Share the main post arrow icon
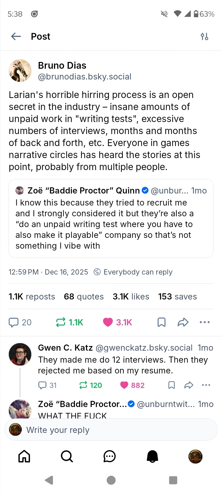 [x=183, y=322]
